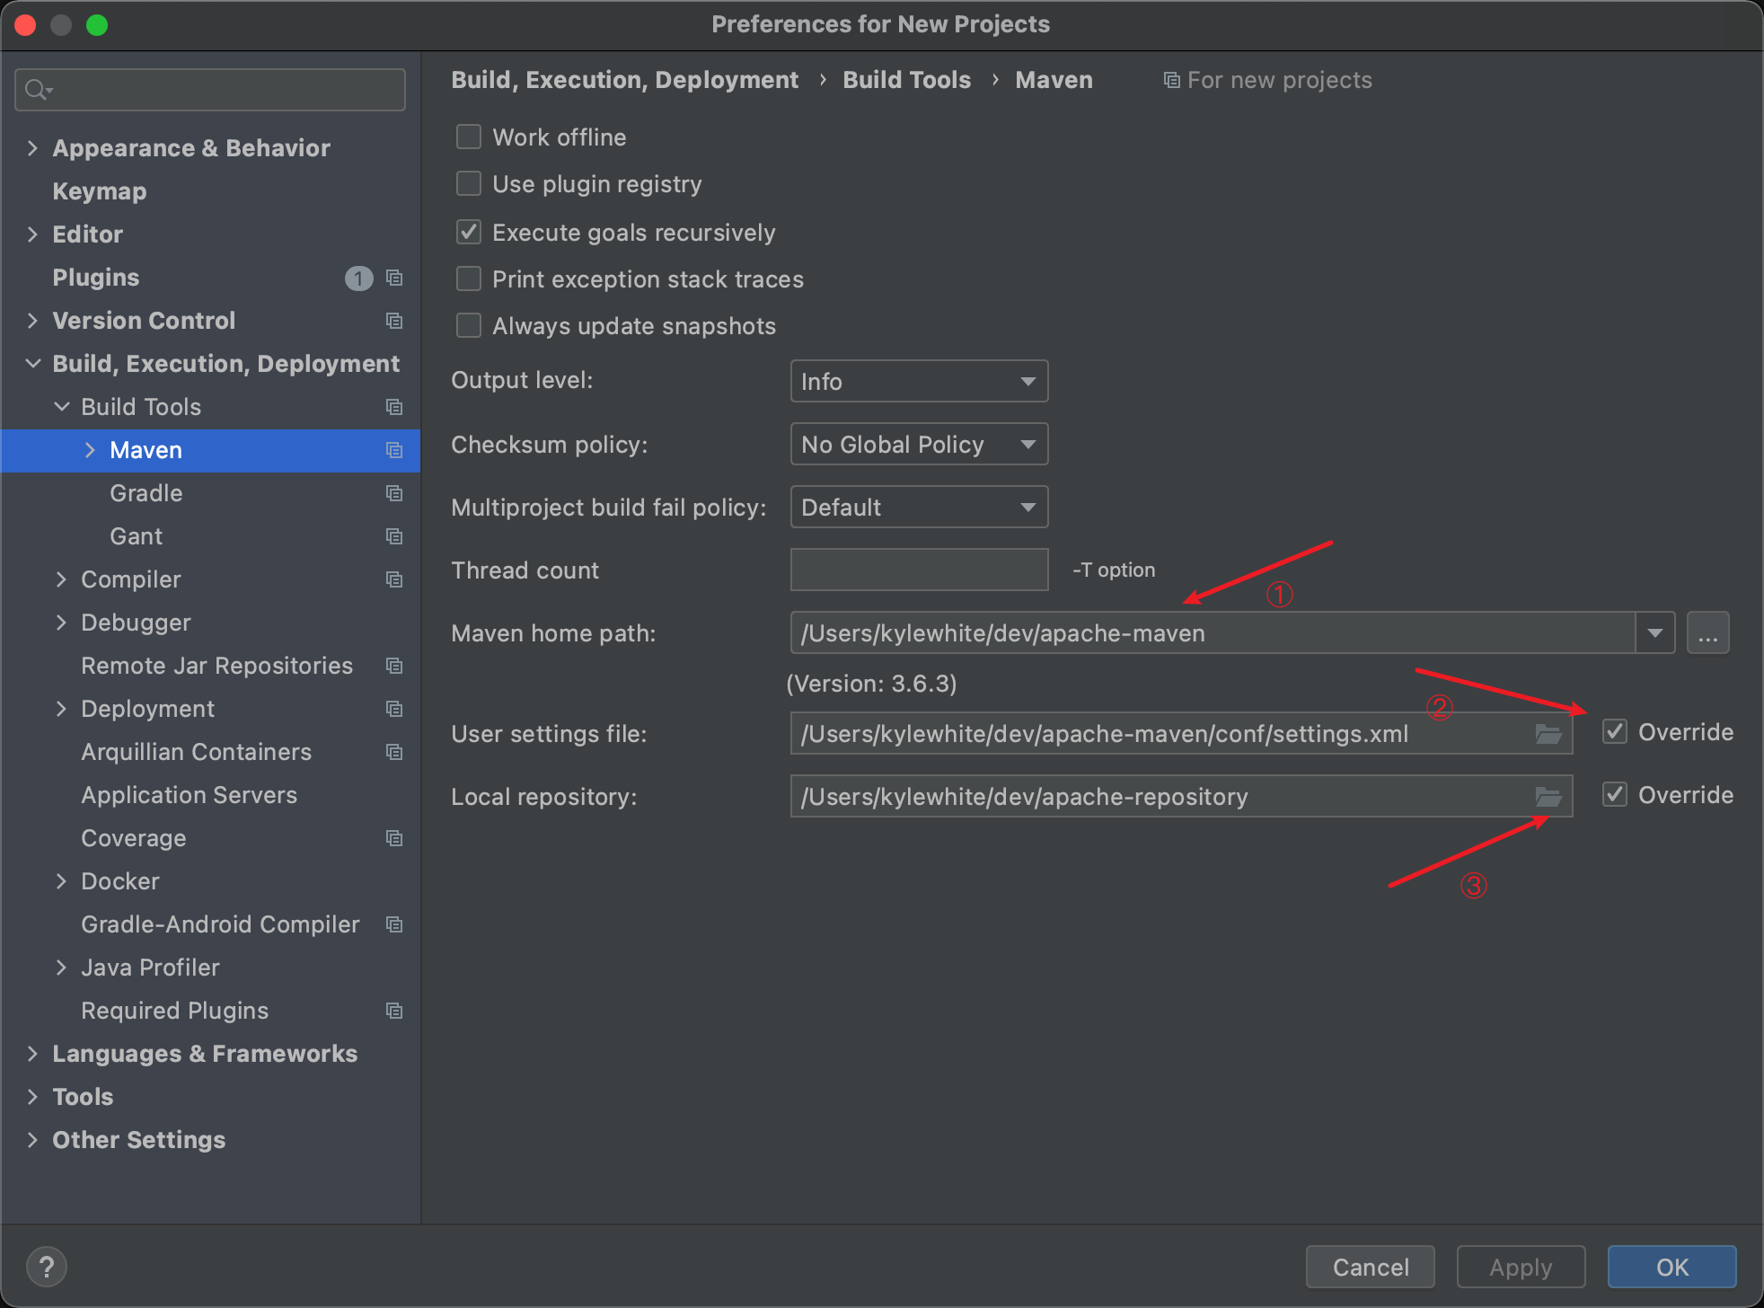Open the Output level dropdown
Screen dimensions: 1764x1308
pos(919,381)
